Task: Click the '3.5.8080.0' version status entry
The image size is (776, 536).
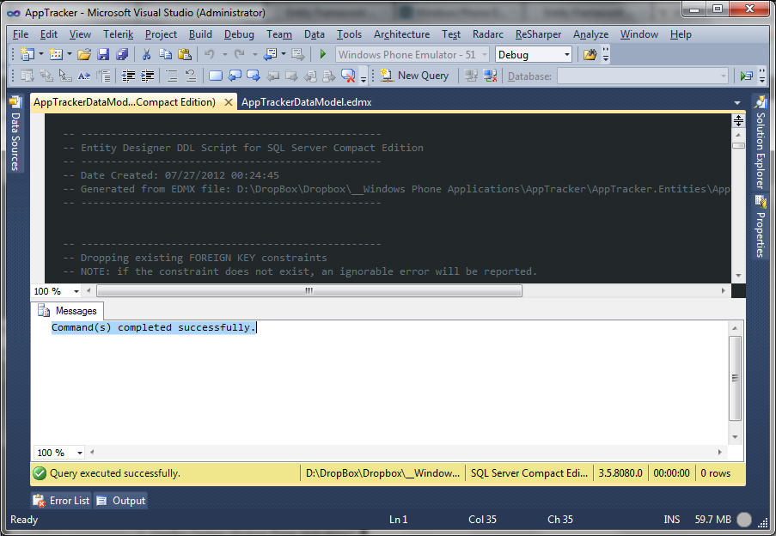Action: click(x=620, y=473)
